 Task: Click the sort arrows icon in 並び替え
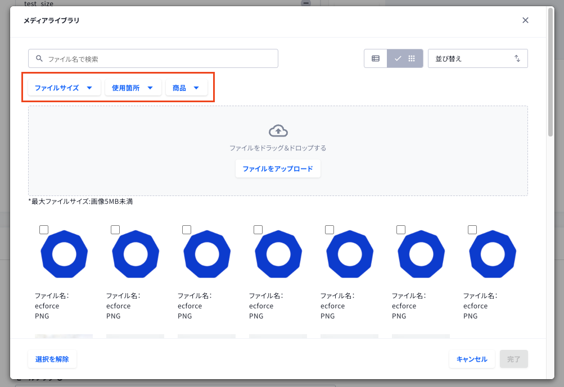pyautogui.click(x=517, y=58)
